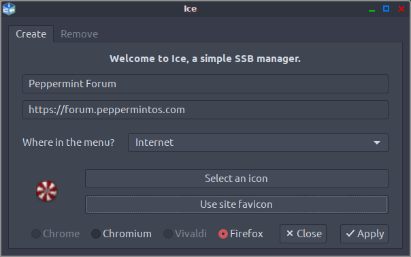Apply the SSB settings with Apply button

(x=364, y=234)
